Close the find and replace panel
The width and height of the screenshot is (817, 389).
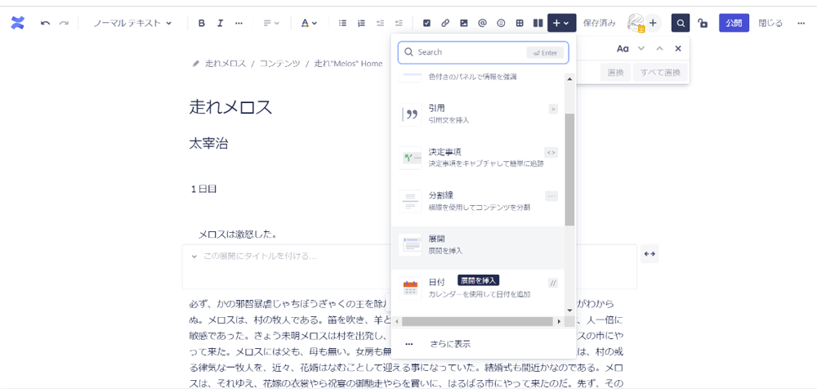(678, 48)
